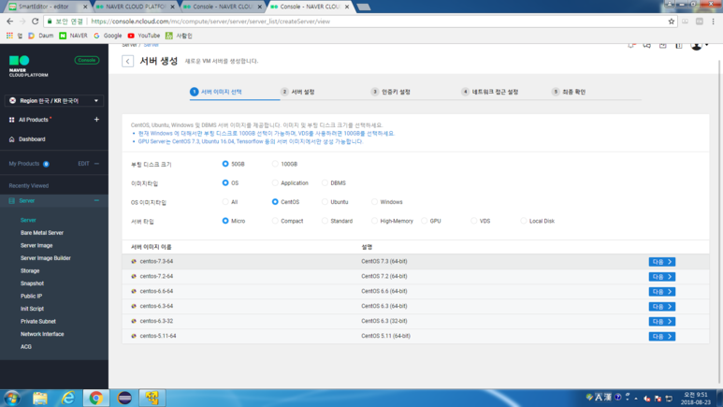The height and width of the screenshot is (407, 723).
Task: Choose Micro server type
Action: pos(225,221)
